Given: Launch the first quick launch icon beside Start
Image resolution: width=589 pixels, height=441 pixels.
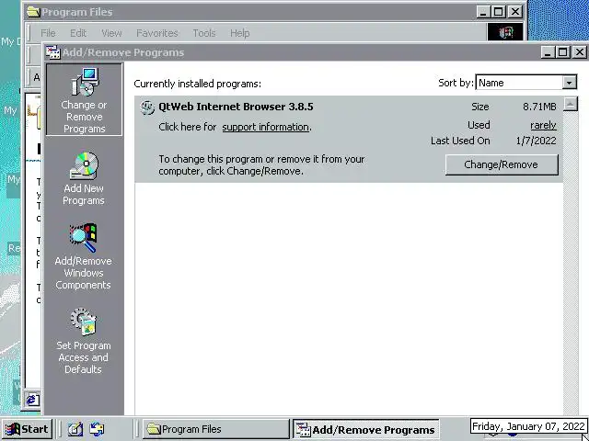Looking at the screenshot, I should (x=75, y=429).
